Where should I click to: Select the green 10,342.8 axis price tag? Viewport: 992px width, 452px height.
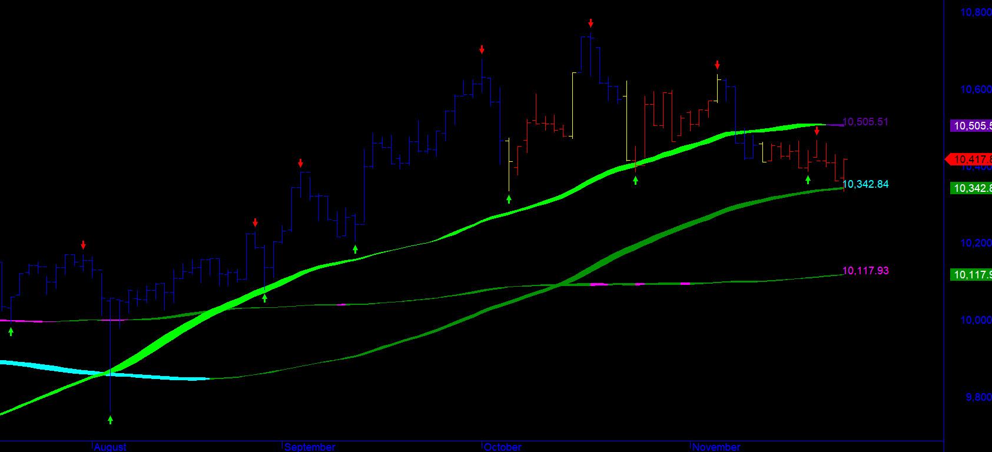pos(971,188)
